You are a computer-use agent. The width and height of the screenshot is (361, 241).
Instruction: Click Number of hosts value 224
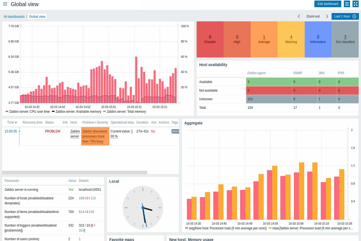71,198
